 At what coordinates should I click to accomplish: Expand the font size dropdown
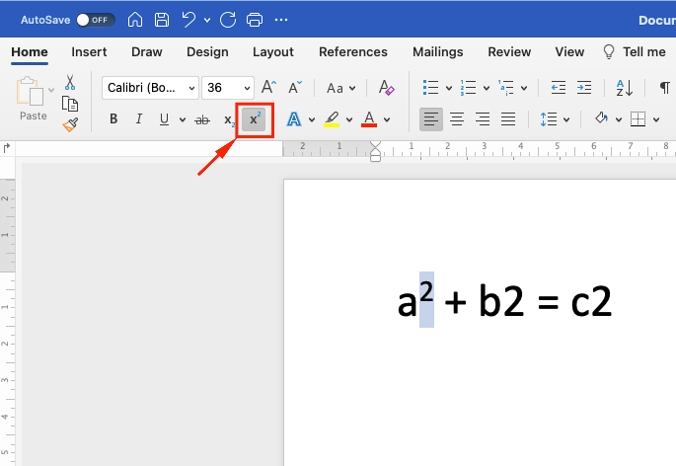247,88
